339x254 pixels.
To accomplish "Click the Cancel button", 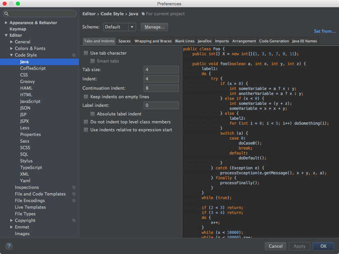I will (x=275, y=246).
